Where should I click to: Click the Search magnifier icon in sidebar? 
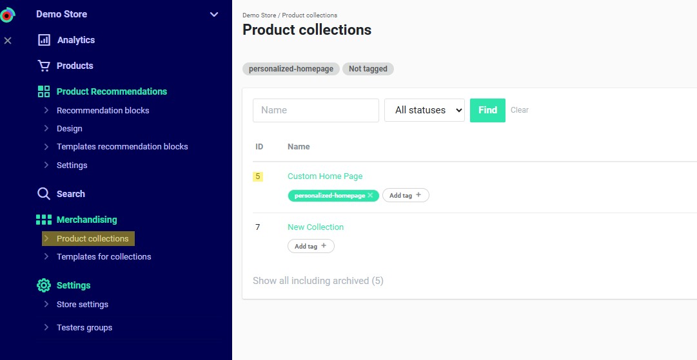coord(44,194)
